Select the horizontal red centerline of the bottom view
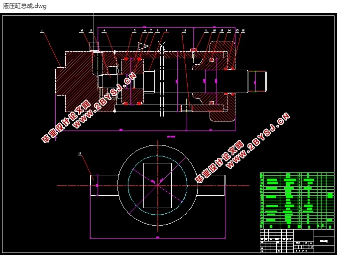Viewport: 337px width, 255px height. [70, 185]
